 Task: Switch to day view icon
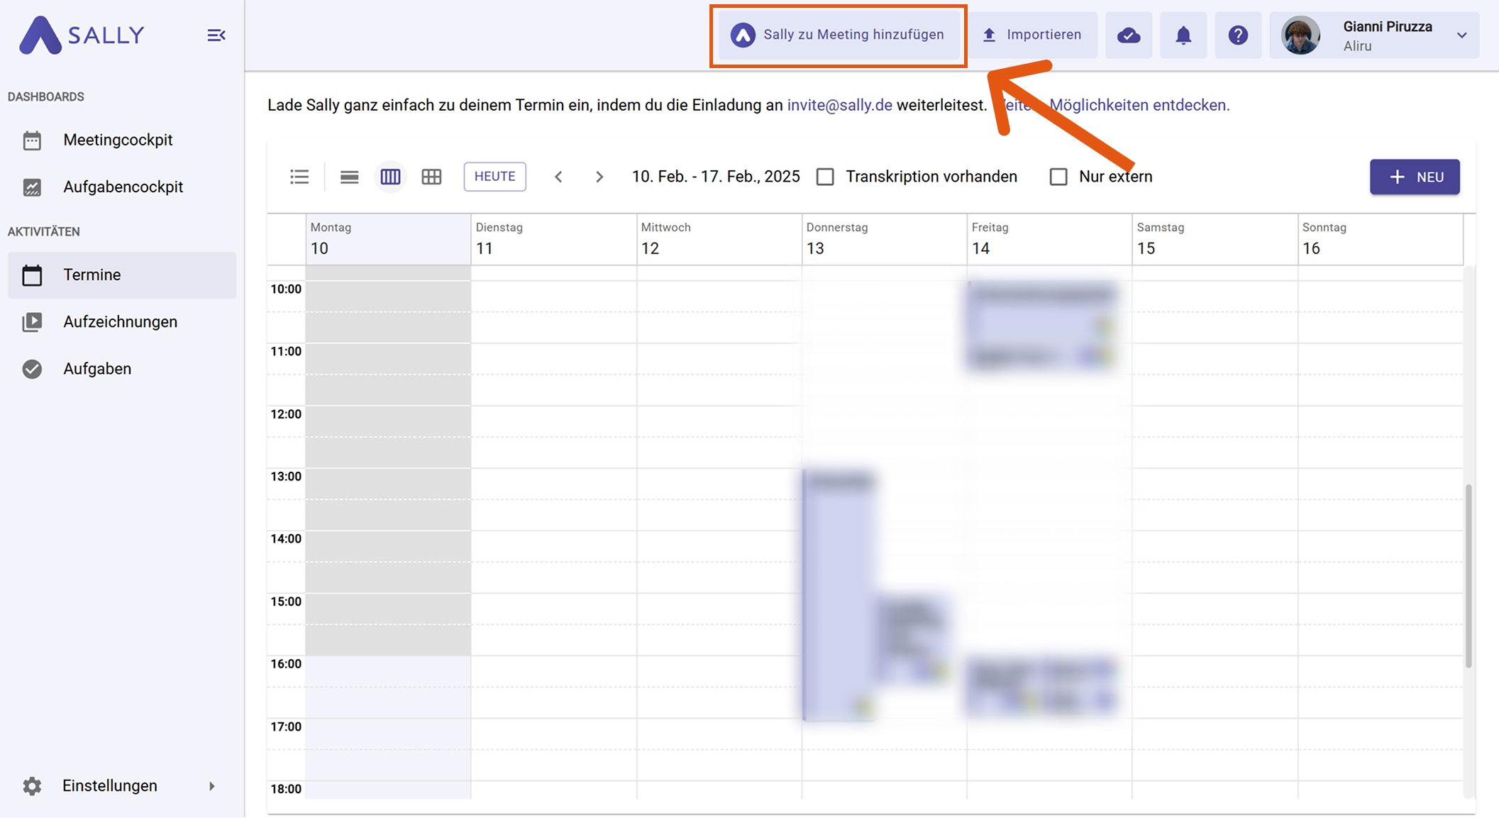point(349,177)
